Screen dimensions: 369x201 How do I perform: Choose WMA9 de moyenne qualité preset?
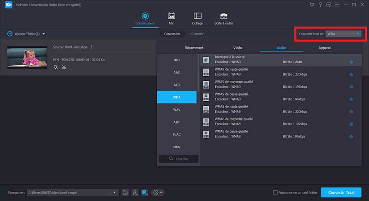pos(281,85)
